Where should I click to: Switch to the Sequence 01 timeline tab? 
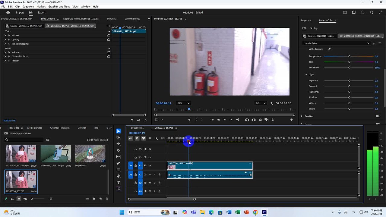137,128
